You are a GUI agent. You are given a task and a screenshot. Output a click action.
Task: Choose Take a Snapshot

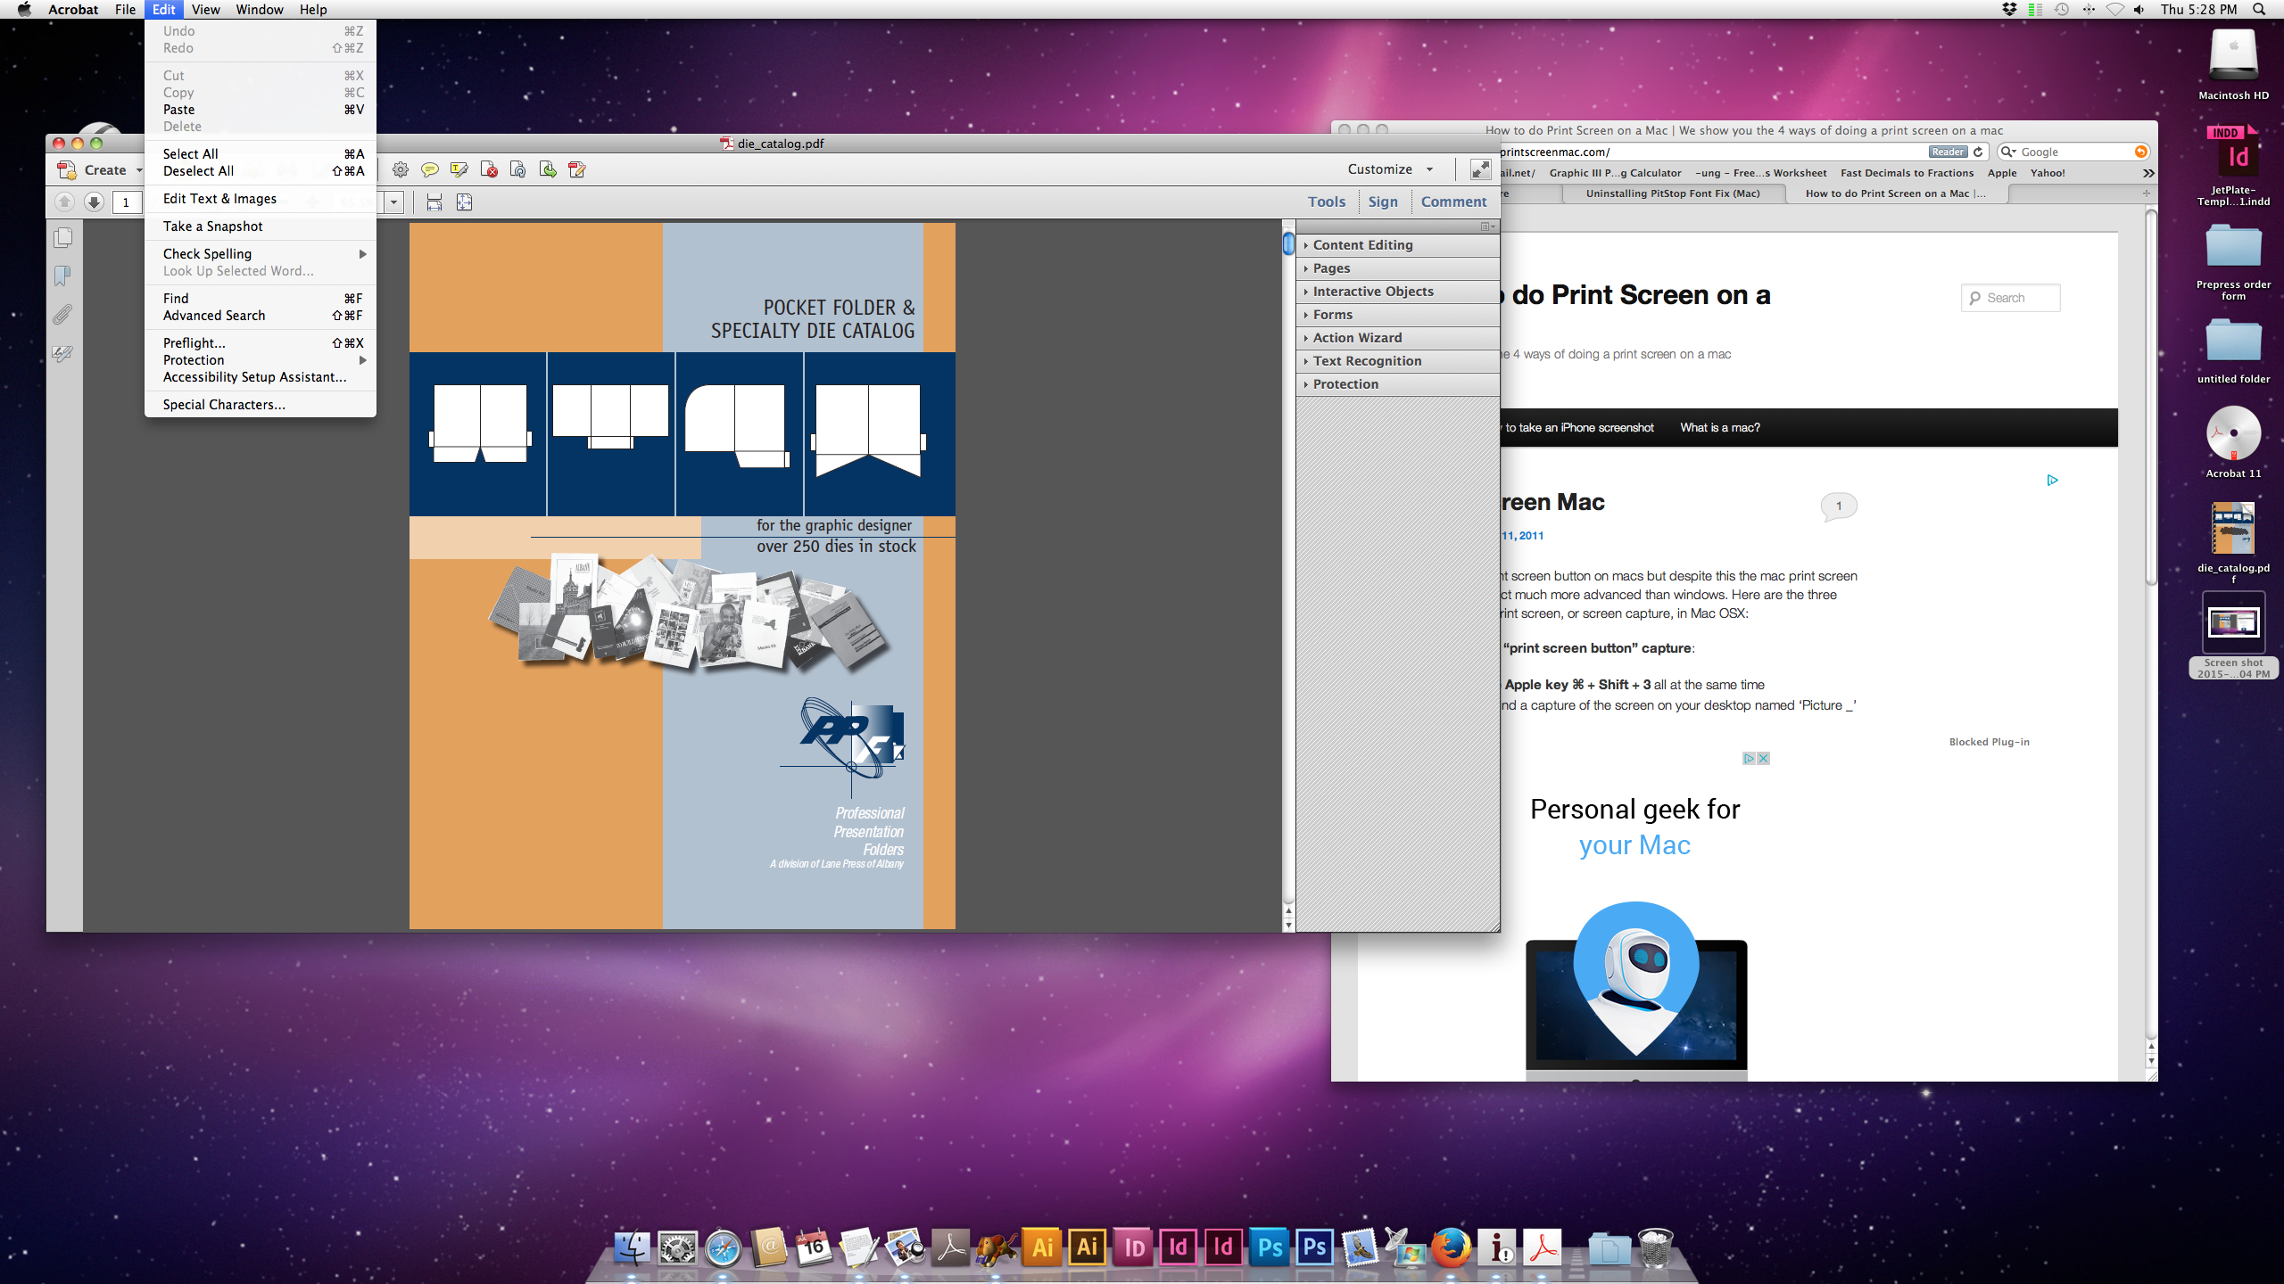(x=260, y=226)
